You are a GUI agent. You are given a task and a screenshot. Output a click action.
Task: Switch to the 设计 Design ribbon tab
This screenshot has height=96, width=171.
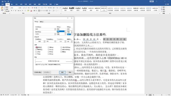click(17, 4)
